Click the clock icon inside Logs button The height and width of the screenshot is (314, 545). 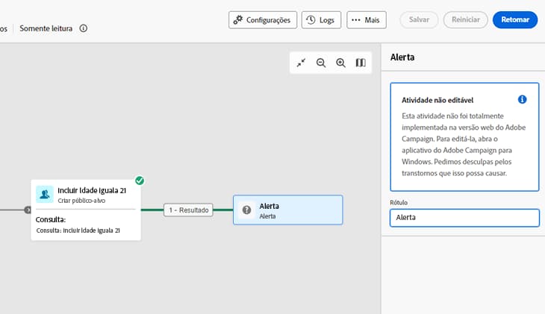[x=311, y=20]
